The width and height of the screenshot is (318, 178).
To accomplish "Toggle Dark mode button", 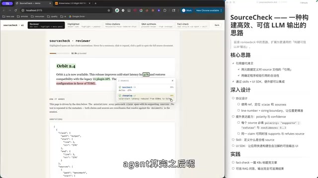I will tap(217, 25).
